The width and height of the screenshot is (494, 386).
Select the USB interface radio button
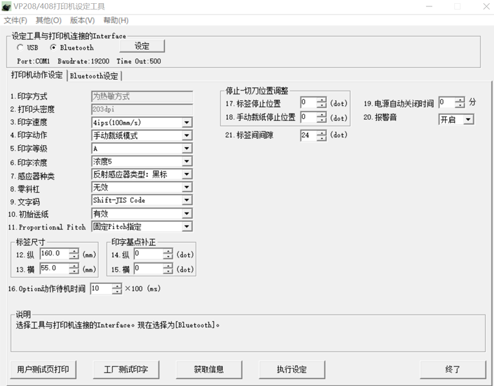coord(20,48)
